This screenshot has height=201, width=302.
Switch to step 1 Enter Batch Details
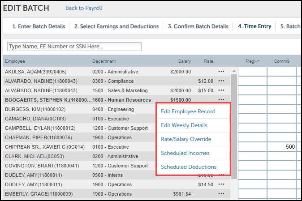coord(39,26)
